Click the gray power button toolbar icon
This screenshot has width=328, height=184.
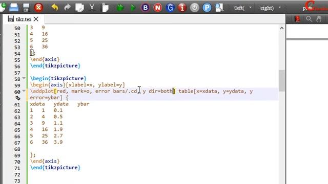click(195, 8)
